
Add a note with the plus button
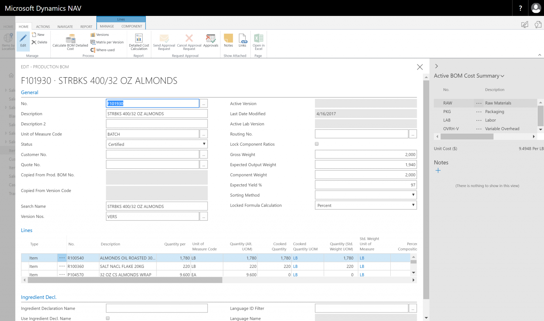coord(438,170)
